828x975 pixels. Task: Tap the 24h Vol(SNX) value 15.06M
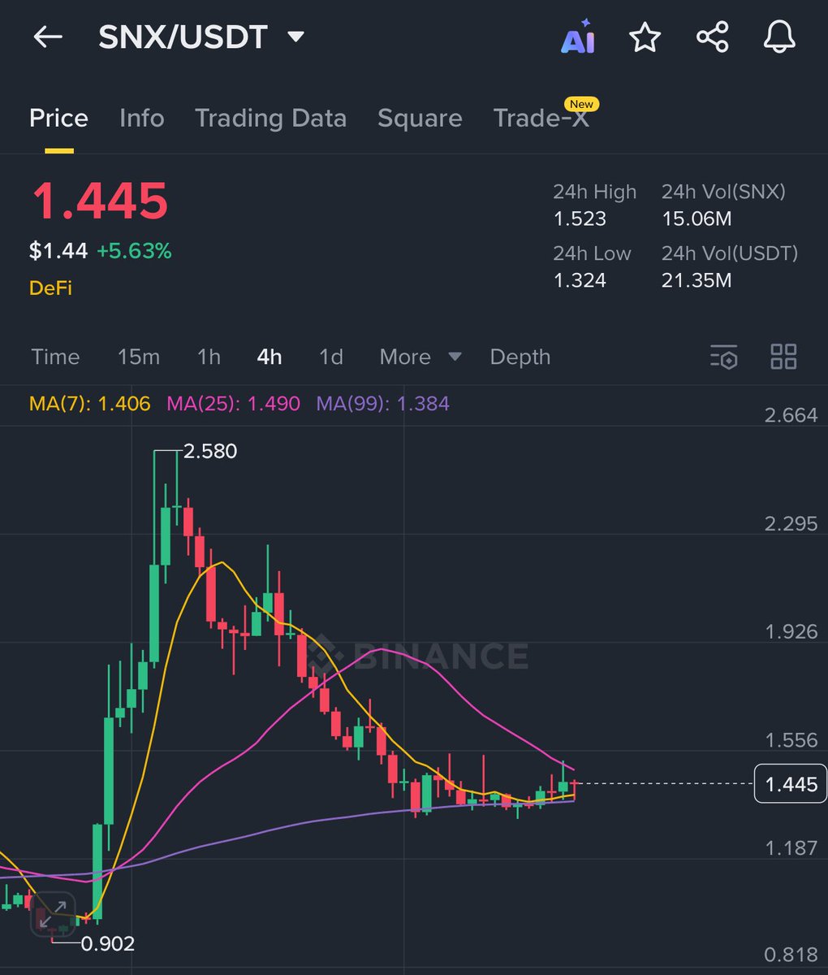696,219
